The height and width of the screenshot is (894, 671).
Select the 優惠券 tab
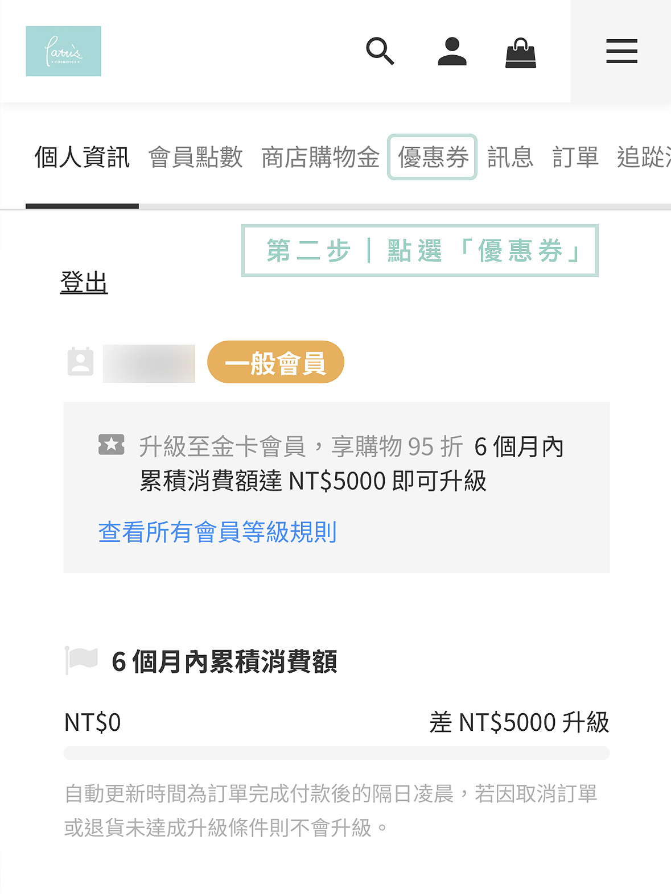click(433, 158)
